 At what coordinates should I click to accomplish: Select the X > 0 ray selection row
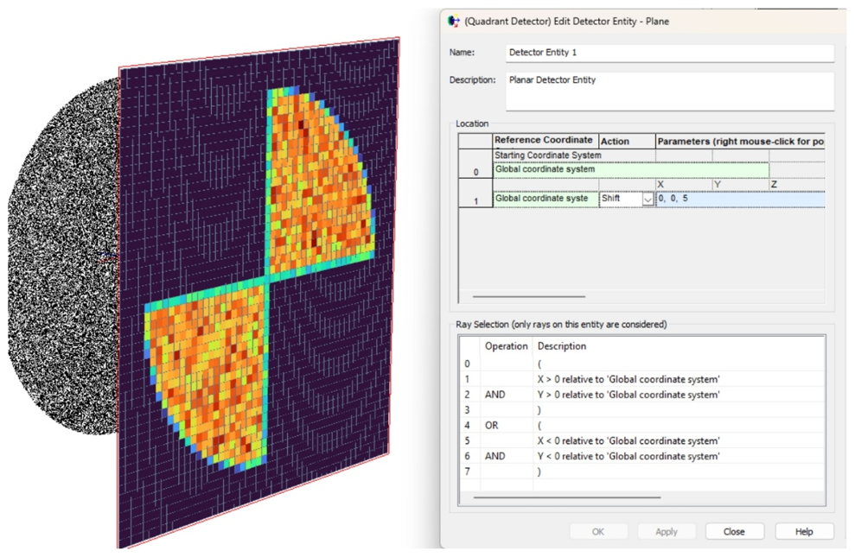click(628, 379)
